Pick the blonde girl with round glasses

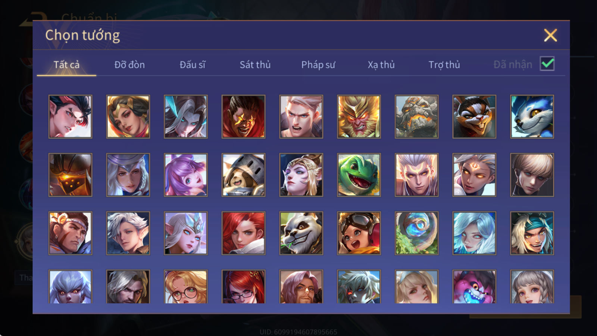tap(185, 286)
